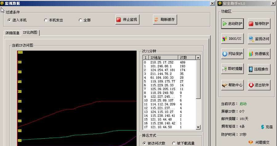Click the 启动 current status text

coord(243,104)
